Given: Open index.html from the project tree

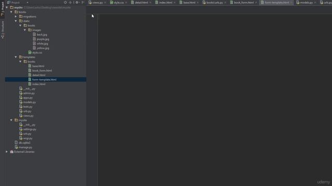Looking at the screenshot, I should (x=39, y=84).
